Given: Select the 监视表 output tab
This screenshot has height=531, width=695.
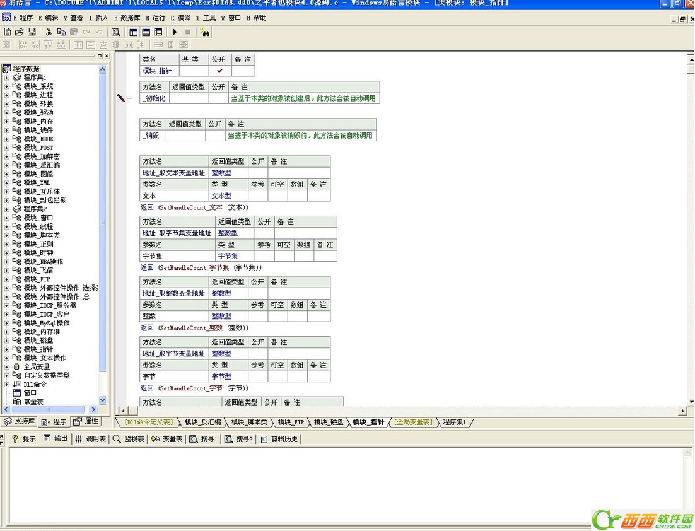Looking at the screenshot, I should pyautogui.click(x=129, y=439).
